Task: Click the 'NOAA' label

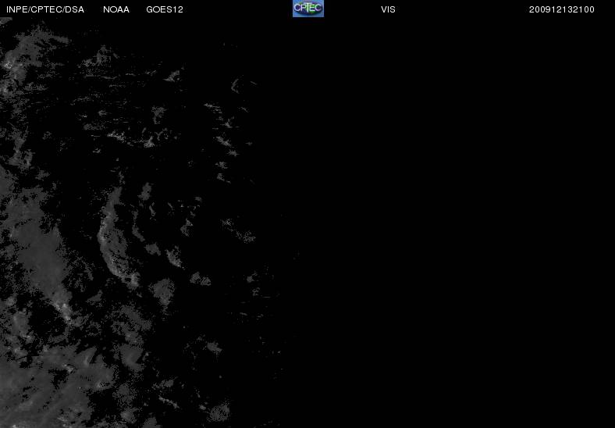Action: click(116, 10)
